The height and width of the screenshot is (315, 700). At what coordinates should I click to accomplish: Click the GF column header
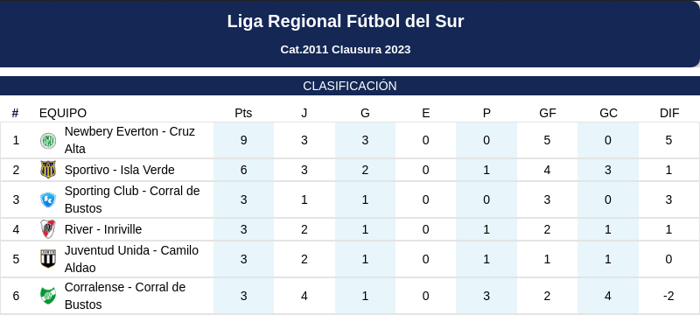point(548,114)
